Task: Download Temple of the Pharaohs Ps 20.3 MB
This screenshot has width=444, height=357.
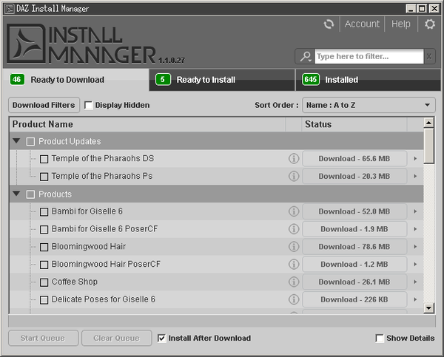Action: 354,176
